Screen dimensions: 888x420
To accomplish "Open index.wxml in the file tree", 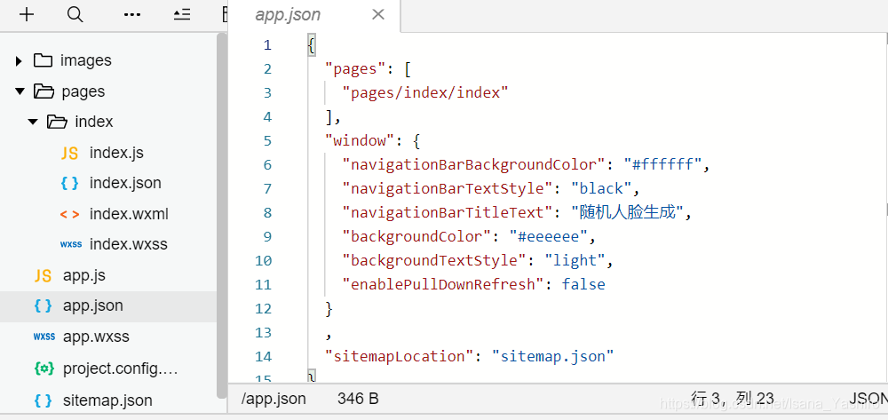I will tap(129, 214).
